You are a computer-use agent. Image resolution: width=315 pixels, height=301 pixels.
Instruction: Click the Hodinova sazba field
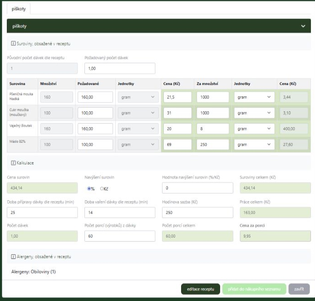pyautogui.click(x=197, y=212)
